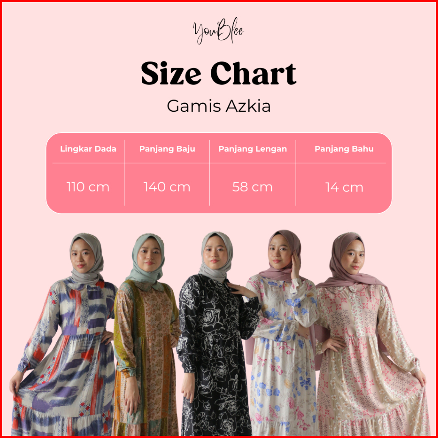The image size is (438, 438).
Task: Select the 110 cm value cell
Action: click(x=88, y=187)
